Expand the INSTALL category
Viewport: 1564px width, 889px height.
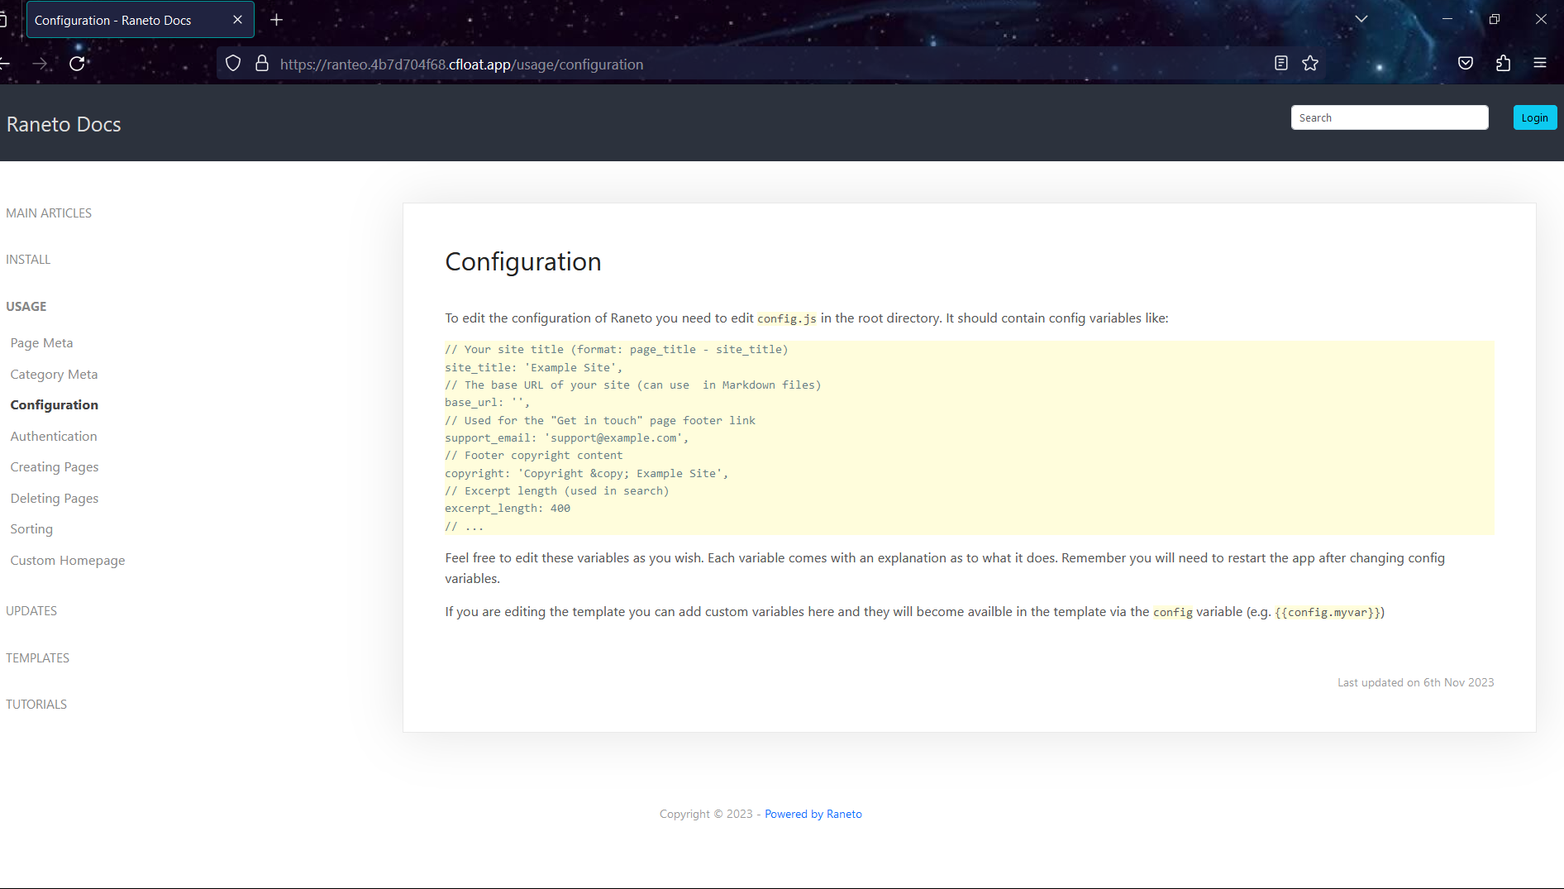click(x=28, y=260)
